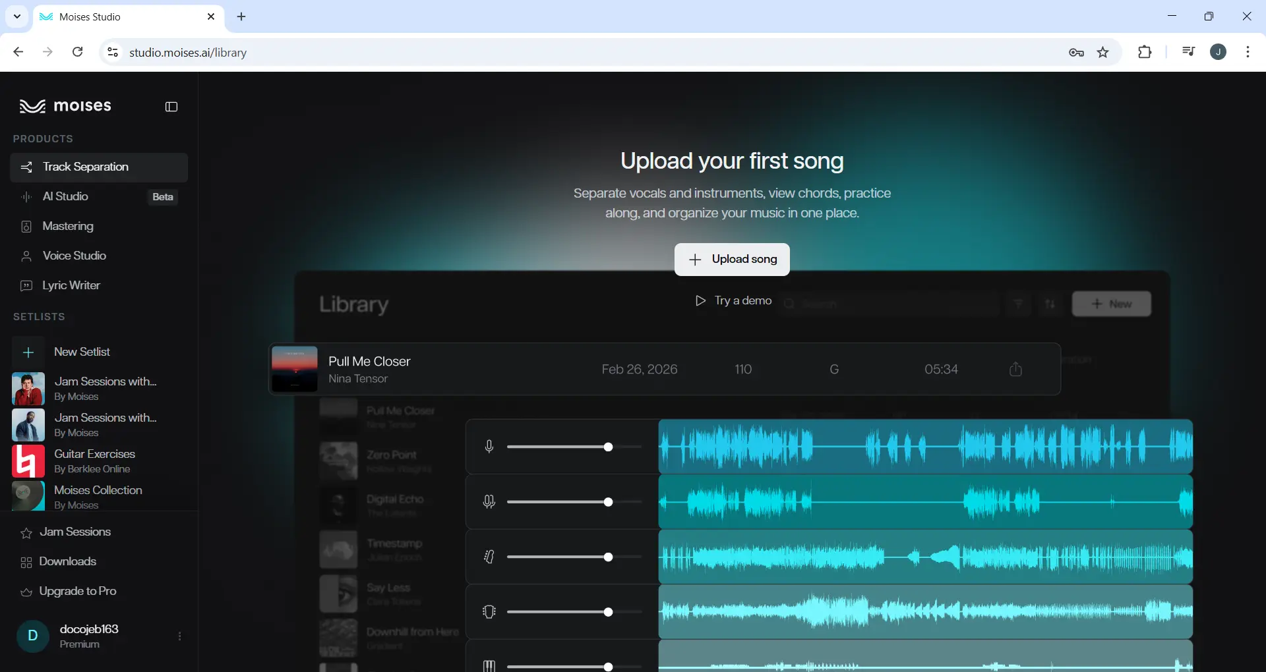
Task: Open Jam Sessions setlist with dark-suit thumbnail
Action: pyautogui.click(x=99, y=425)
